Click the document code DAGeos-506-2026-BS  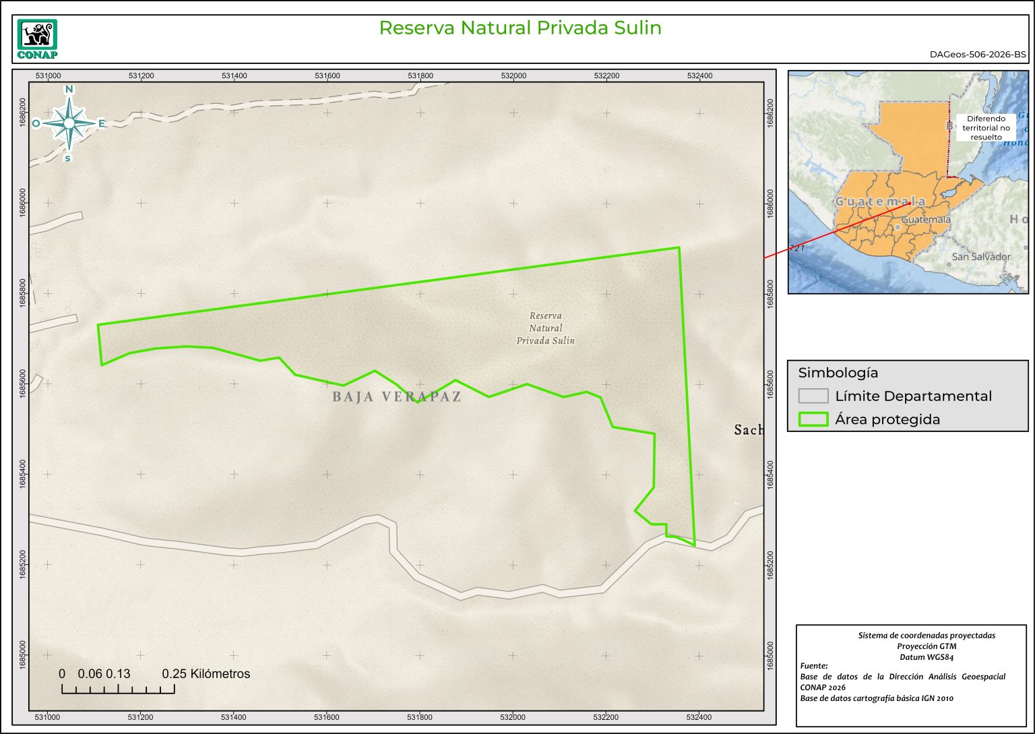[x=978, y=55]
